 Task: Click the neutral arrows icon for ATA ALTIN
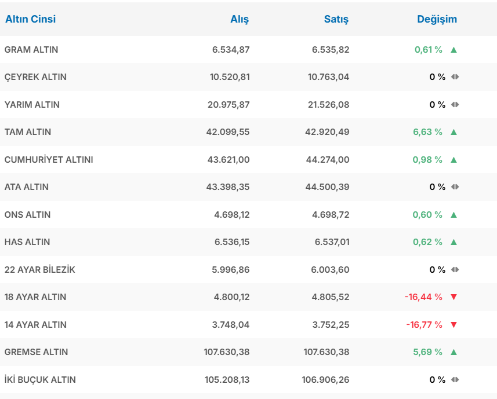(455, 187)
